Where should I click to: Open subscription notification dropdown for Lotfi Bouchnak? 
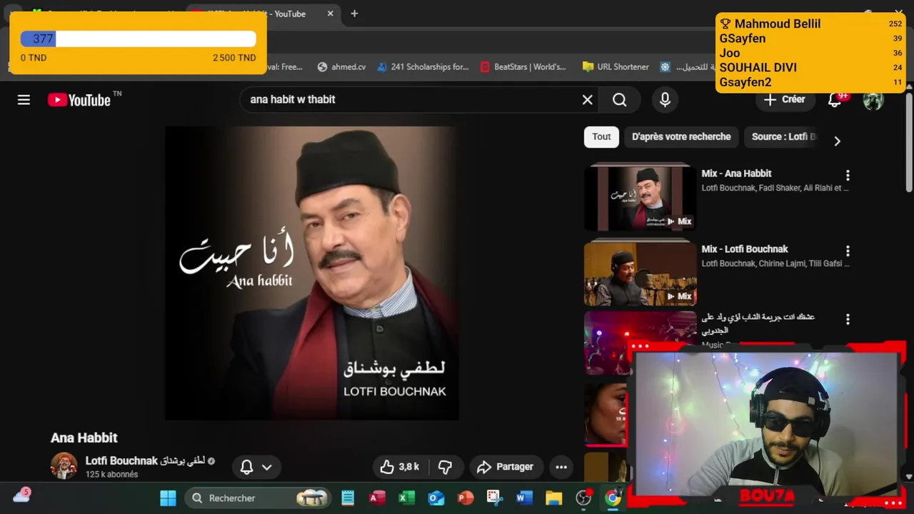click(x=256, y=467)
